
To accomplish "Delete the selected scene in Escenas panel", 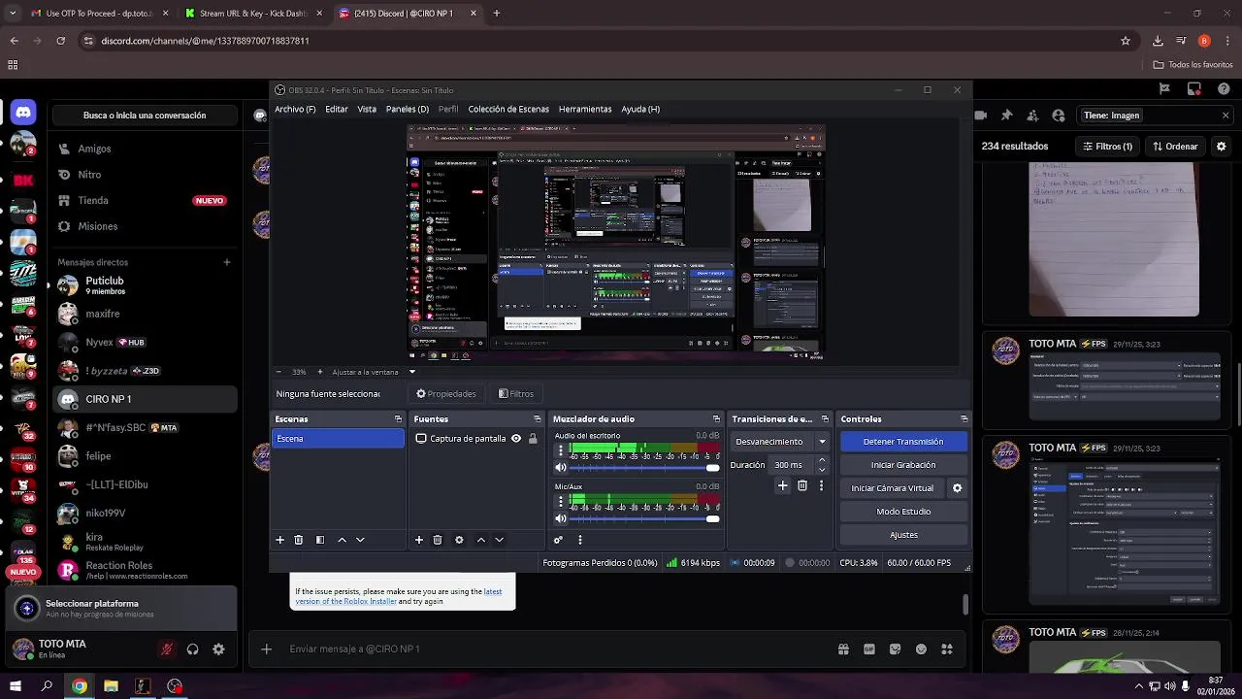I will tap(298, 540).
